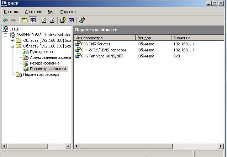
Task: Click gear icon of 006 DNS Servers
Action: pos(78,44)
